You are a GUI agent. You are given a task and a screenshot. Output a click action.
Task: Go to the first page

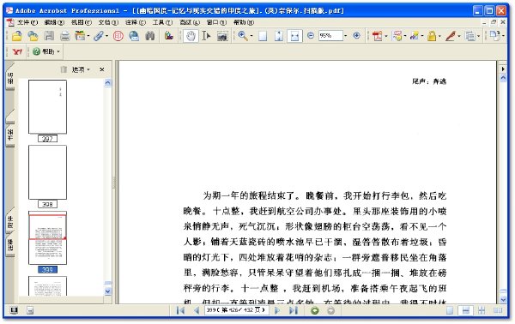click(180, 310)
